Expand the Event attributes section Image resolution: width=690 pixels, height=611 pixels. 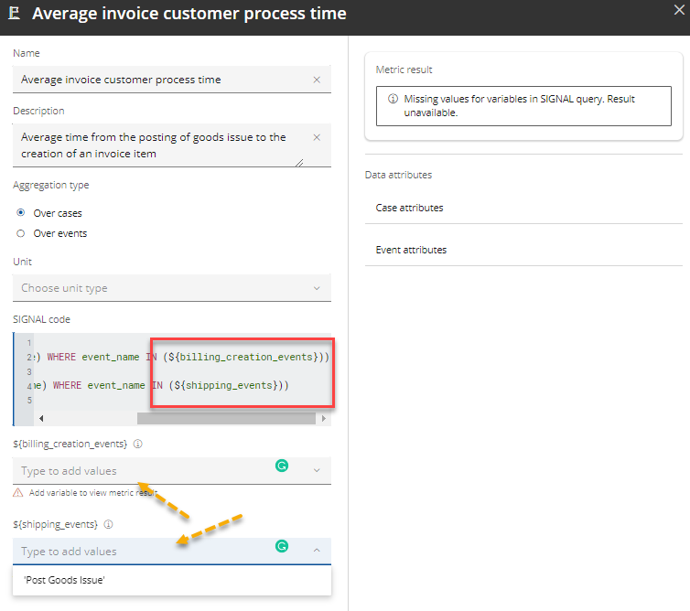523,250
